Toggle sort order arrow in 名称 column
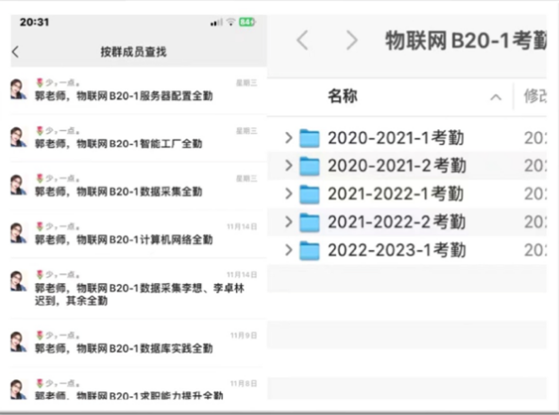Image resolution: width=559 pixels, height=415 pixels. point(496,97)
